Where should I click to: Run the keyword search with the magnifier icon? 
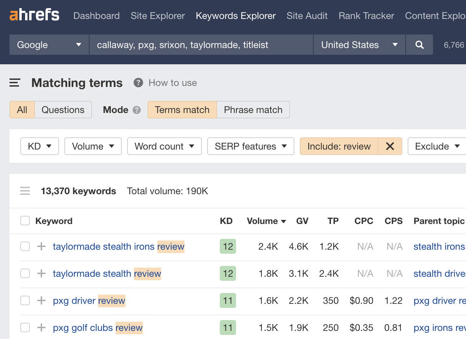click(x=420, y=44)
